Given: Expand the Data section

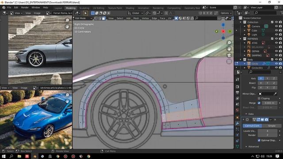Looking at the screenshot, I should pyautogui.click(x=249, y=114).
